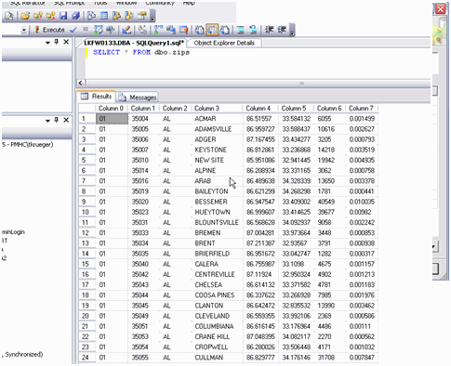
Task: Select the cell containing 35010
Action: point(144,160)
